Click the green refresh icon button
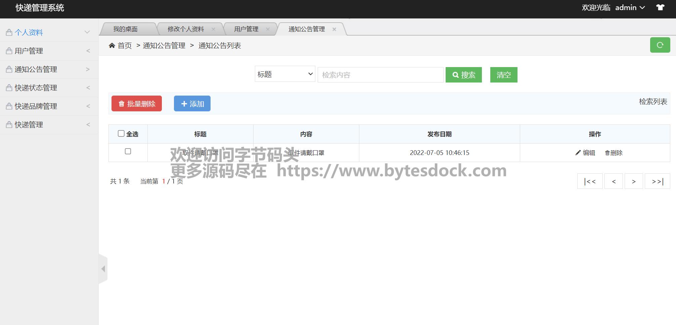 [x=660, y=45]
